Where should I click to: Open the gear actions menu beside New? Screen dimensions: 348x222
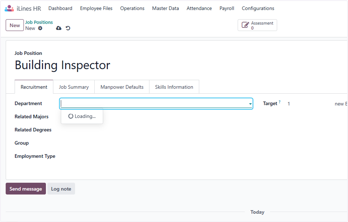(40, 28)
